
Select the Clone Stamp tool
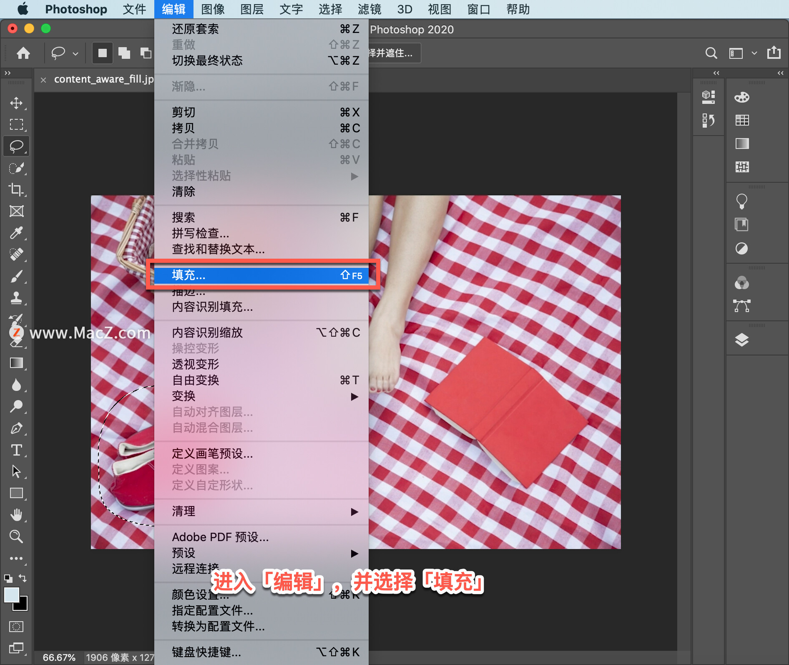pyautogui.click(x=16, y=298)
